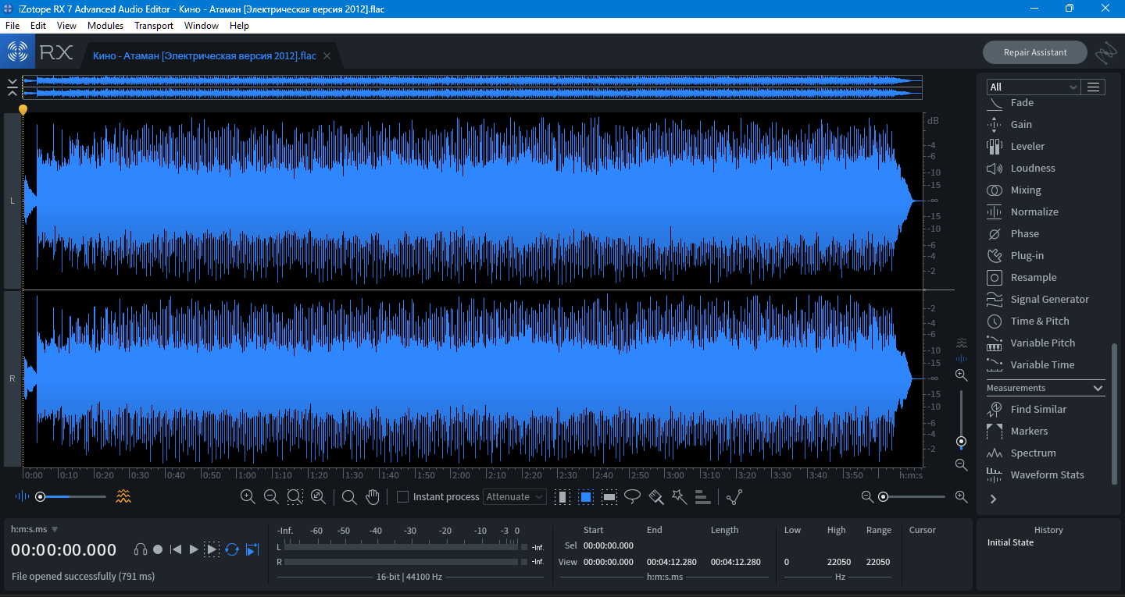Open the Signal Generator module
Screen dimensions: 1125x597
point(1048,299)
